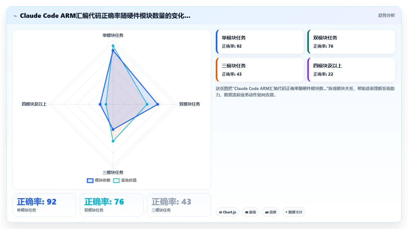Toggle the 落地价值 legend swatch
The width and height of the screenshot is (408, 229).
pos(116,180)
